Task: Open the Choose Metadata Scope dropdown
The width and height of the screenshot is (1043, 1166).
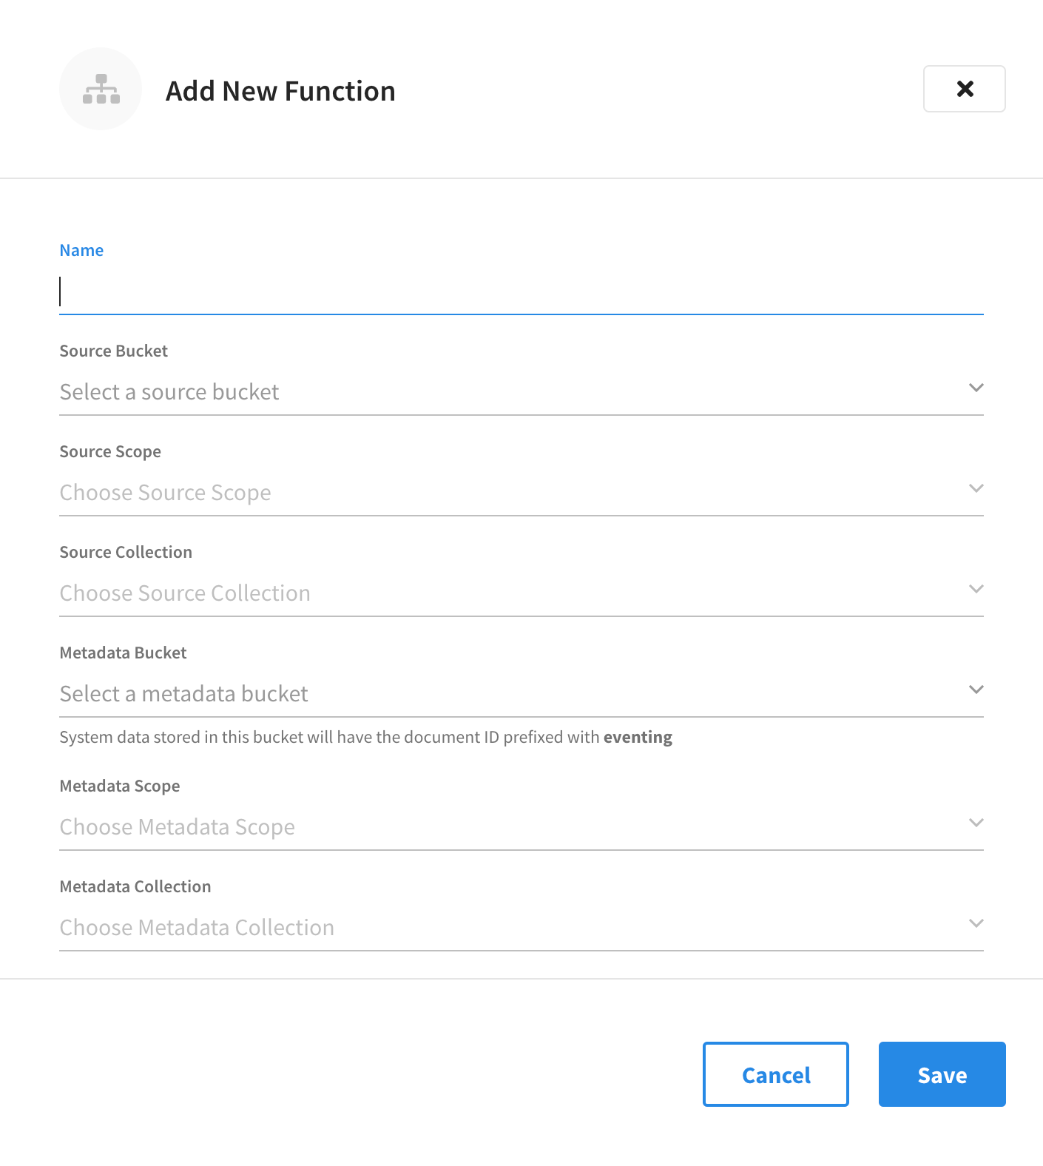Action: [x=444, y=826]
